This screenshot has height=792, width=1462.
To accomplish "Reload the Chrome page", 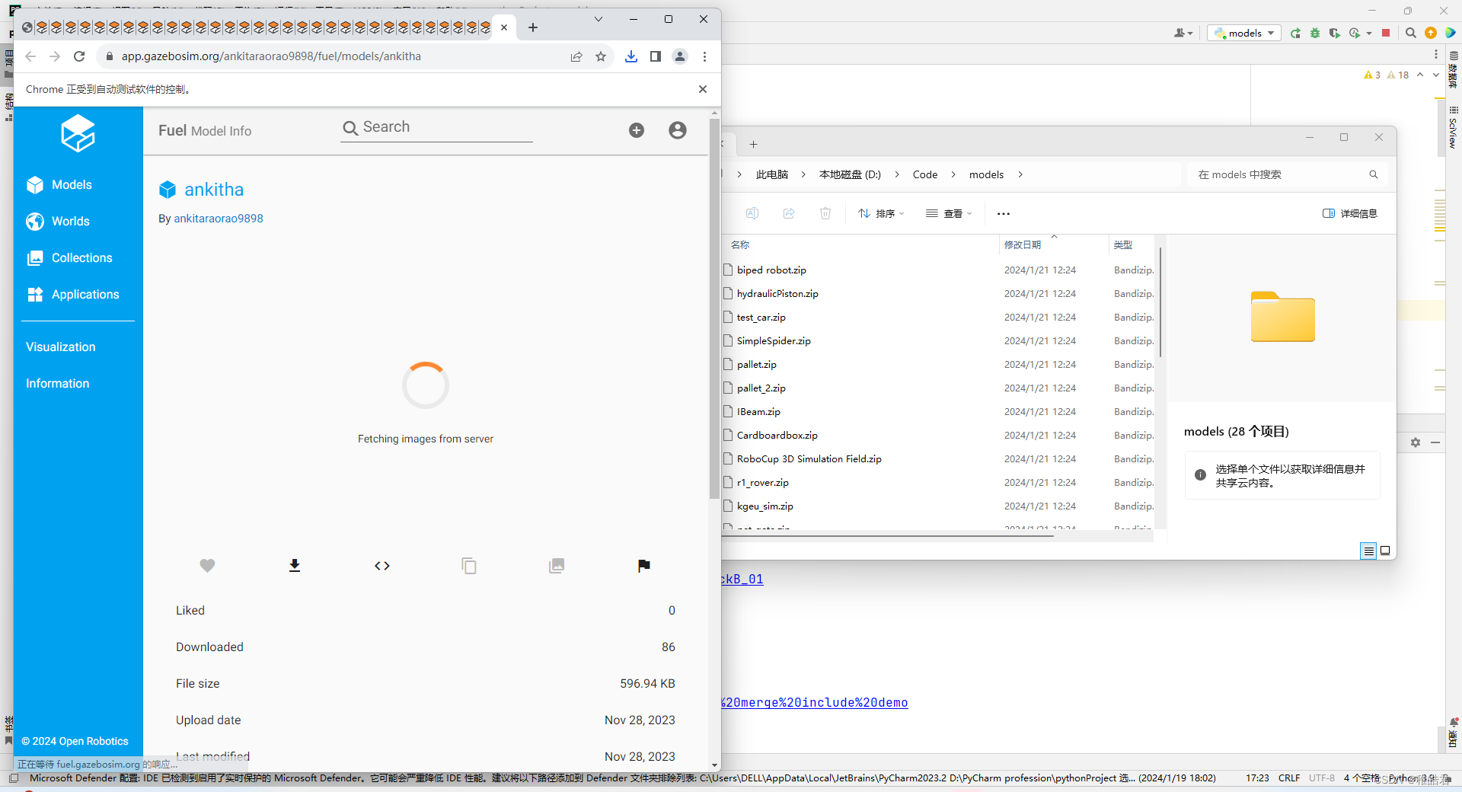I will (x=79, y=56).
